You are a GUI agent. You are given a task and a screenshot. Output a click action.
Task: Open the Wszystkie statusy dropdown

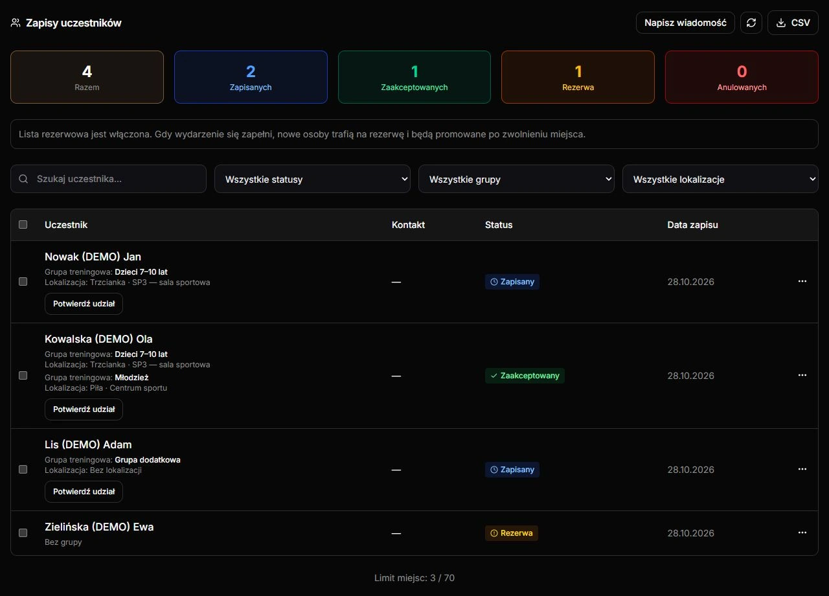pyautogui.click(x=312, y=179)
